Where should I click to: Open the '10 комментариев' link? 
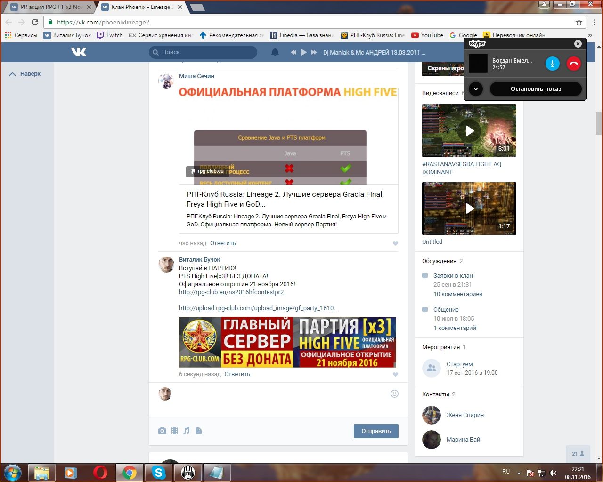tap(458, 294)
